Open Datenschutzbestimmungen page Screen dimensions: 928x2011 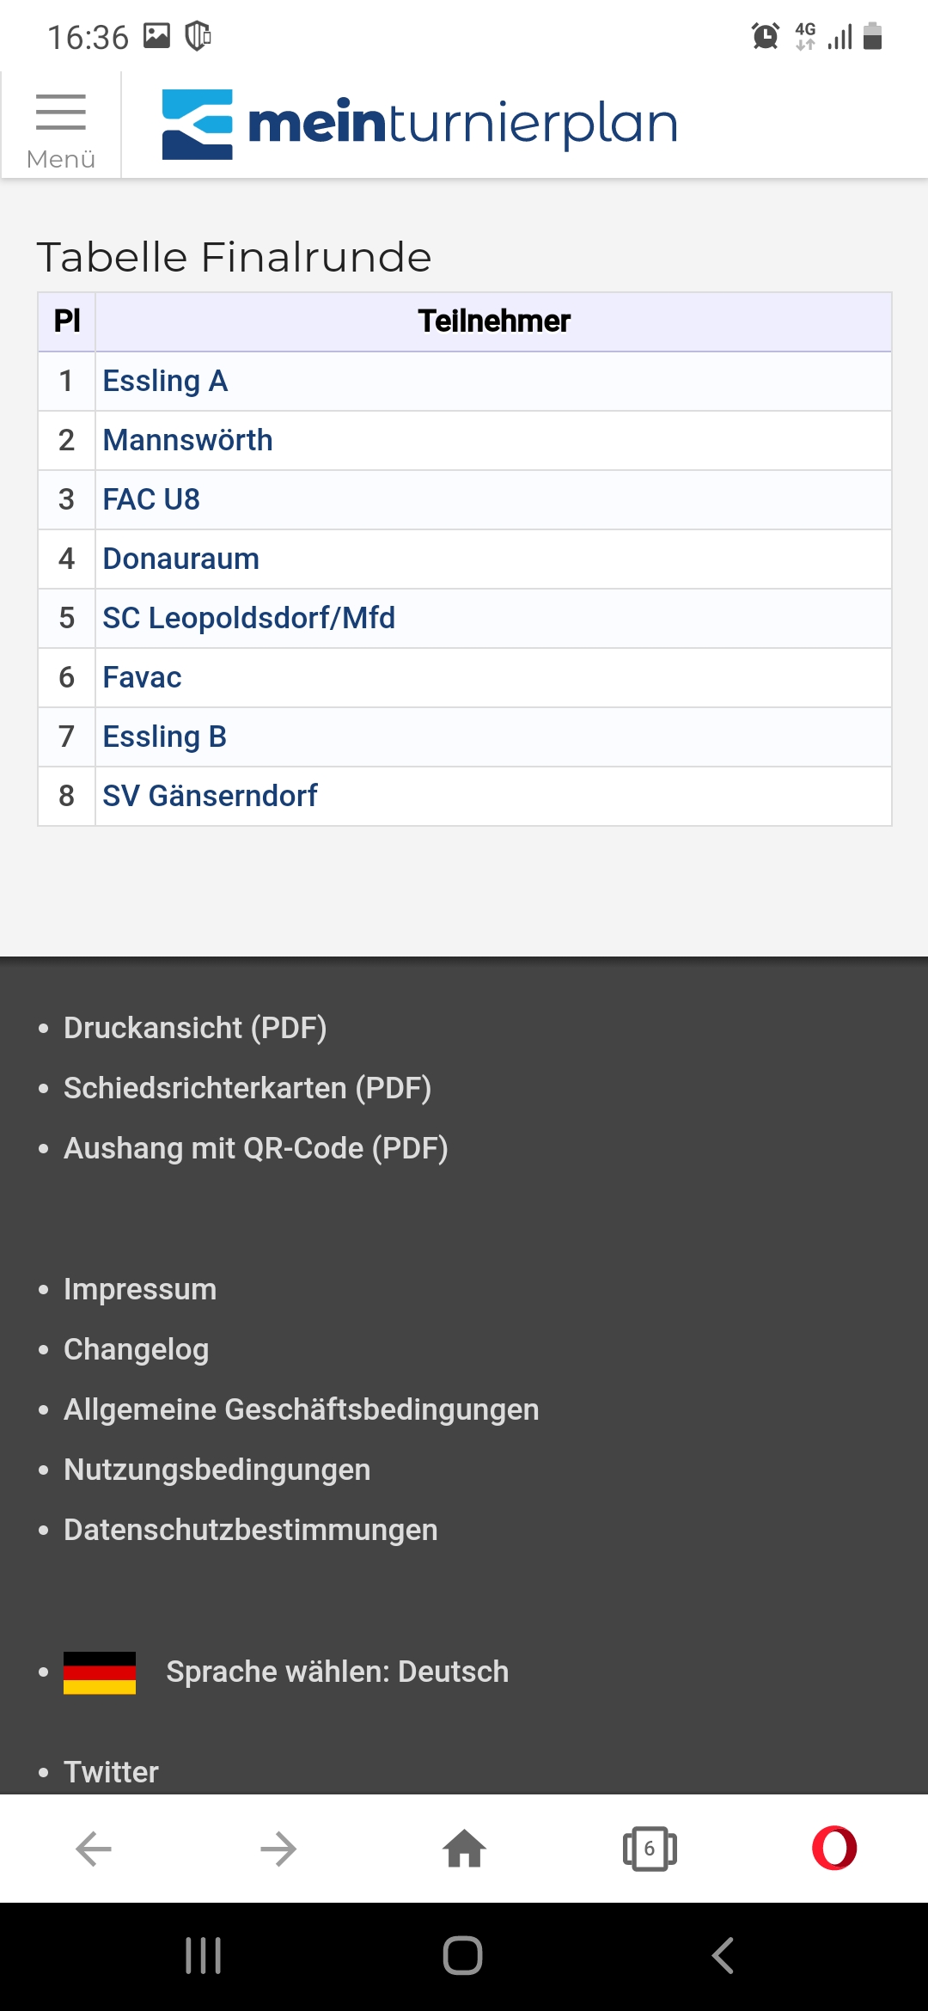point(251,1530)
